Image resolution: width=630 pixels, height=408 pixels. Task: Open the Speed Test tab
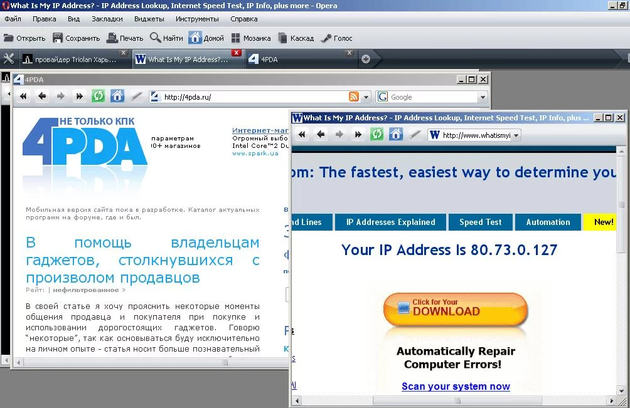point(481,222)
